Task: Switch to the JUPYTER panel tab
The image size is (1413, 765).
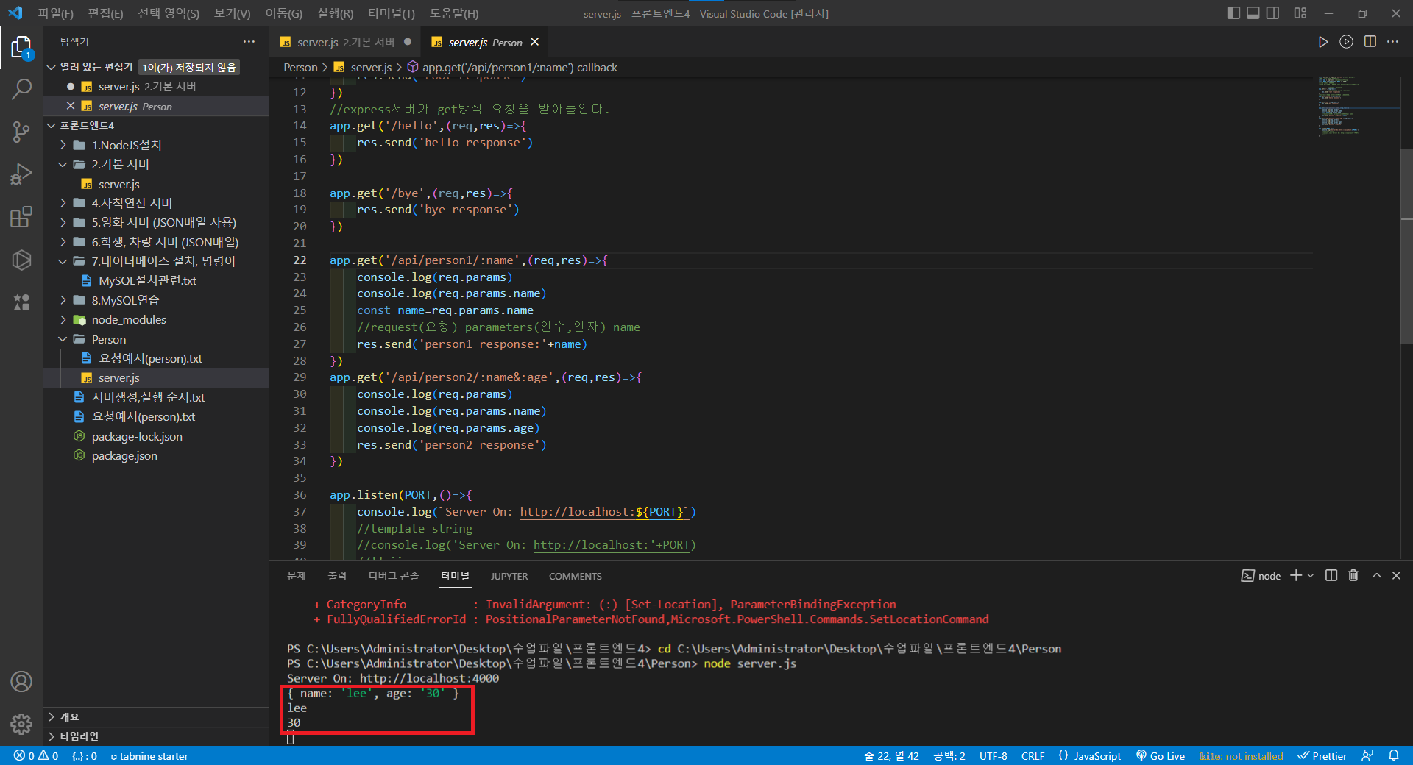Action: [509, 576]
